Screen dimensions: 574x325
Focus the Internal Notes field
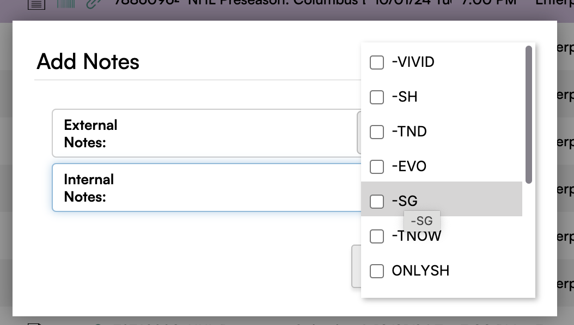point(206,187)
